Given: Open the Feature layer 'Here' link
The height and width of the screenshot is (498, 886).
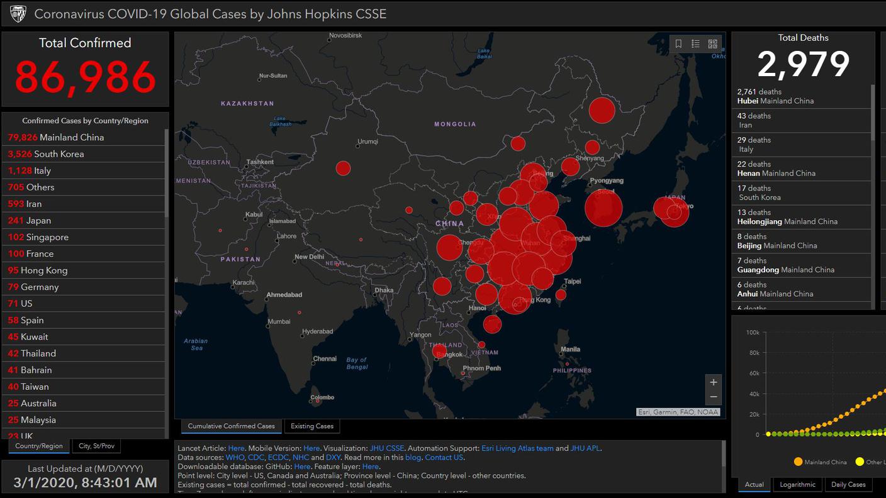Looking at the screenshot, I should point(371,467).
